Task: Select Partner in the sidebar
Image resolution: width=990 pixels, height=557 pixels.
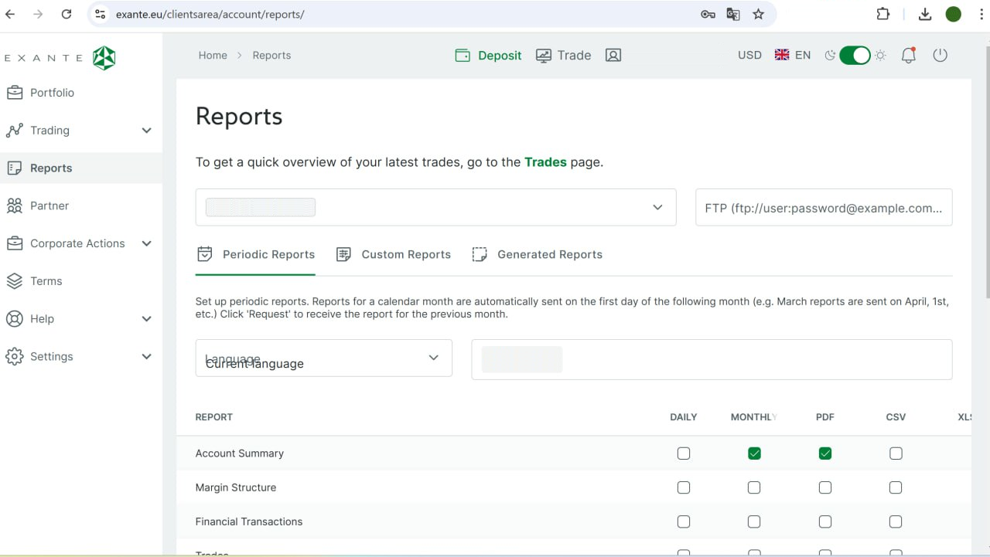Action: 49,205
